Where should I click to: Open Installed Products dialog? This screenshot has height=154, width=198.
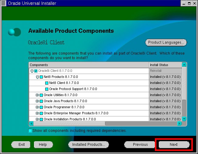tap(88, 144)
